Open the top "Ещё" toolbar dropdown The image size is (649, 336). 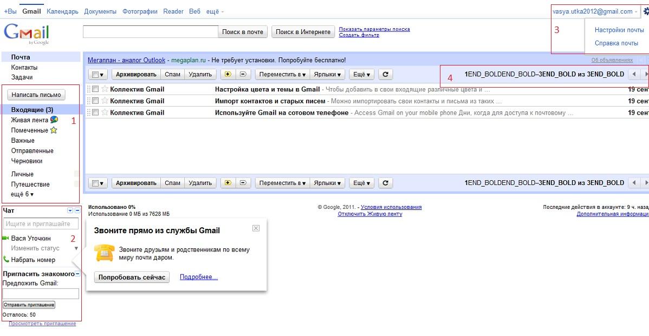click(x=362, y=74)
